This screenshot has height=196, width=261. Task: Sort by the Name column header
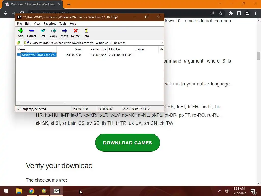[36, 49]
